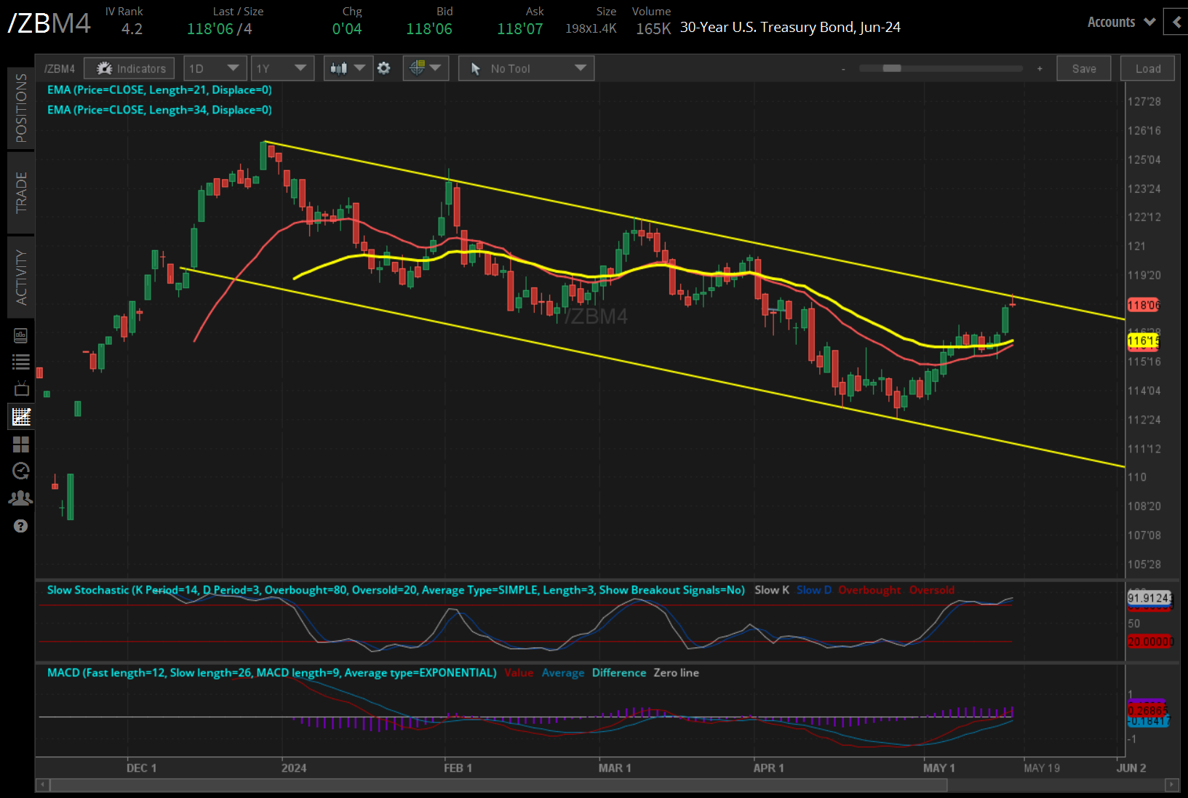Open the watchlist icon in left sidebar
Image resolution: width=1188 pixels, height=798 pixels.
(x=20, y=362)
